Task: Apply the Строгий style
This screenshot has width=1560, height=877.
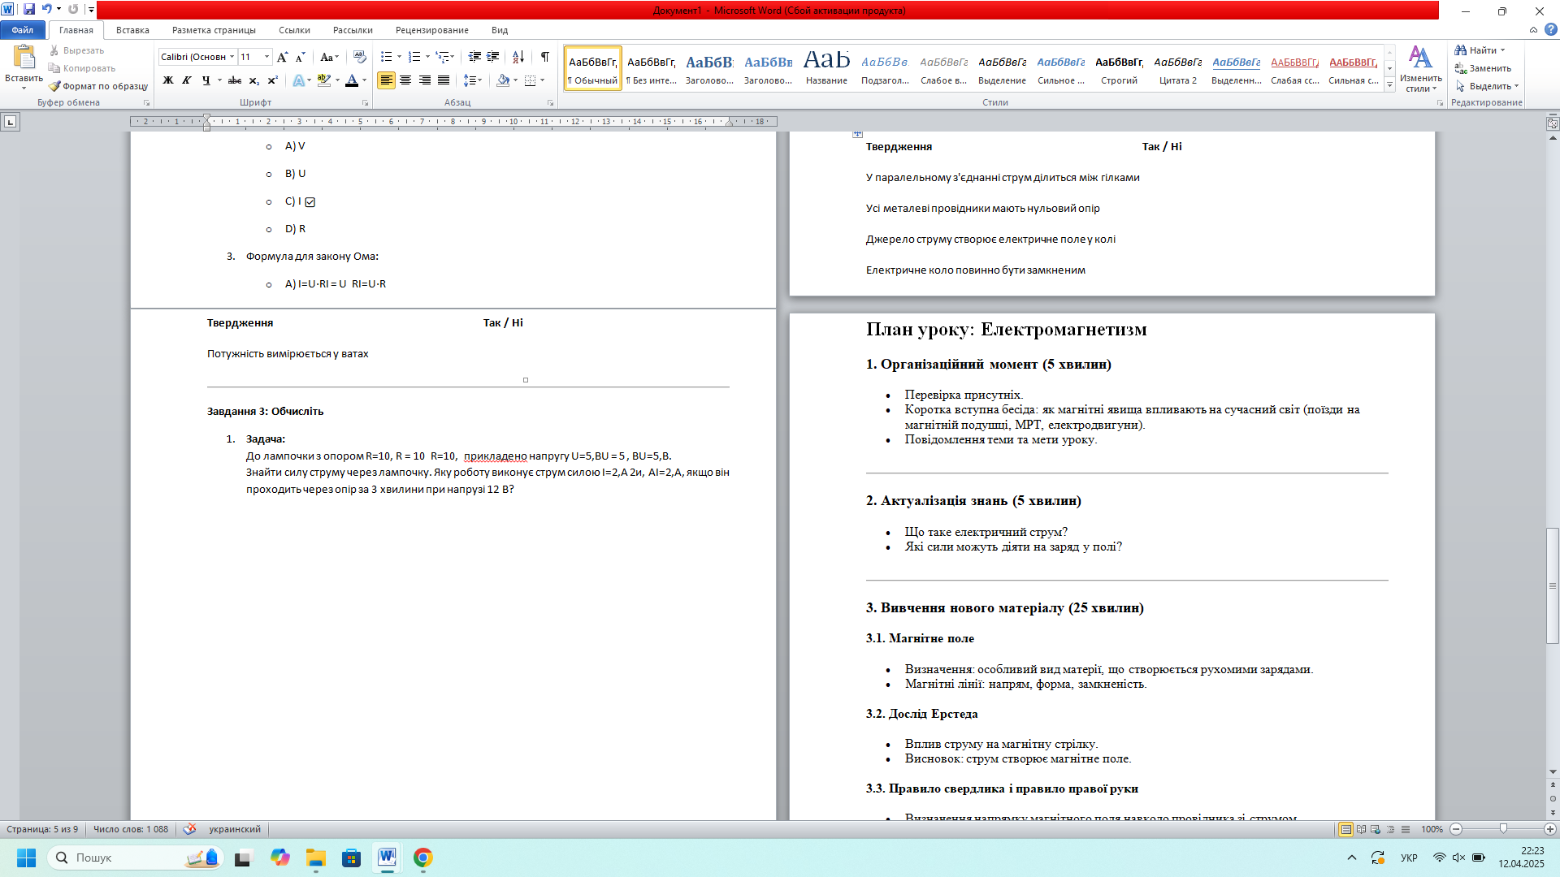Action: coord(1119,68)
